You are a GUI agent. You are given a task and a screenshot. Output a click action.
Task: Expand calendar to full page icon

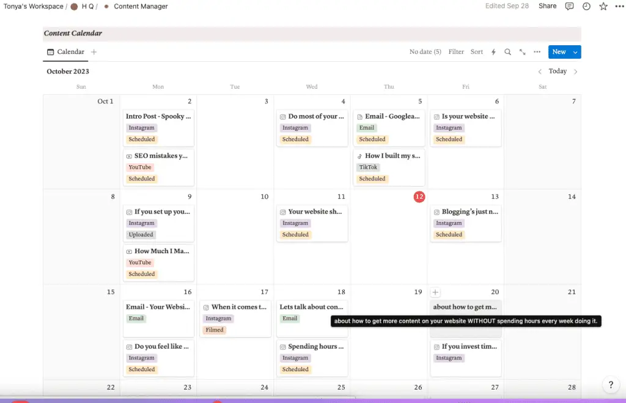[x=522, y=52]
